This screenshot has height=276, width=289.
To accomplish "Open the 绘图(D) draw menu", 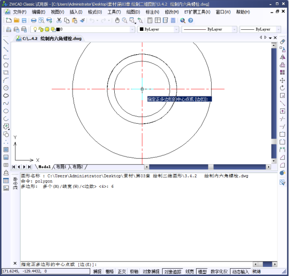I will click(x=133, y=12).
